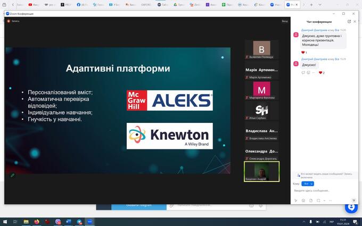Viewport: 362px width, 226px height.
Task: Open the emoji picker in chat toolbar
Action: [303, 200]
